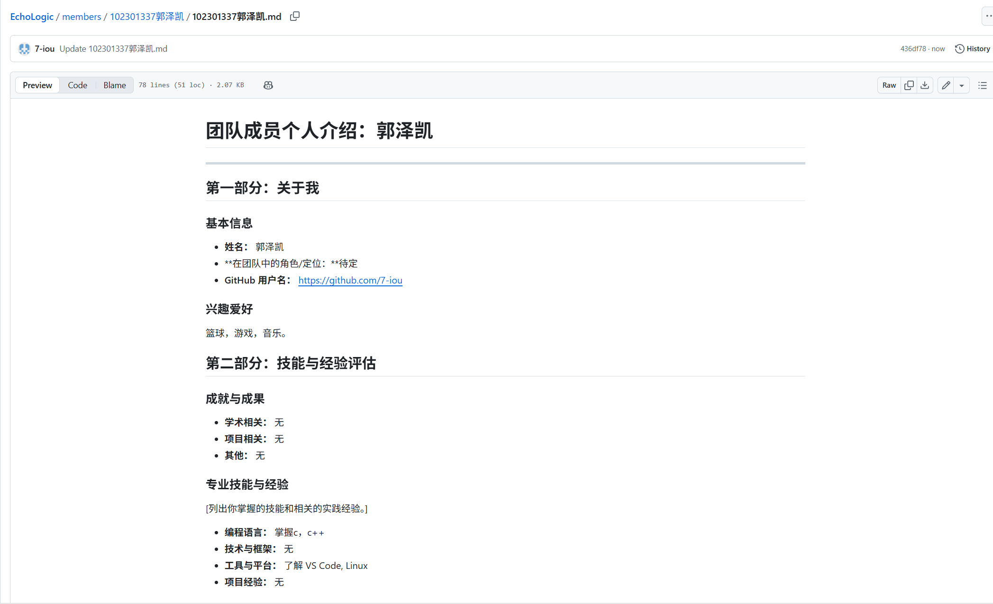Visit the https://github.com/7-iou profile link
Image resolution: width=993 pixels, height=604 pixels.
click(350, 280)
